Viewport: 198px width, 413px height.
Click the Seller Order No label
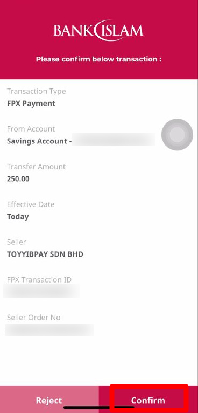coord(34,318)
